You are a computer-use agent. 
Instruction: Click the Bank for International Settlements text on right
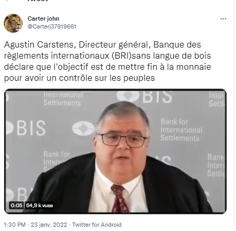click(181, 130)
